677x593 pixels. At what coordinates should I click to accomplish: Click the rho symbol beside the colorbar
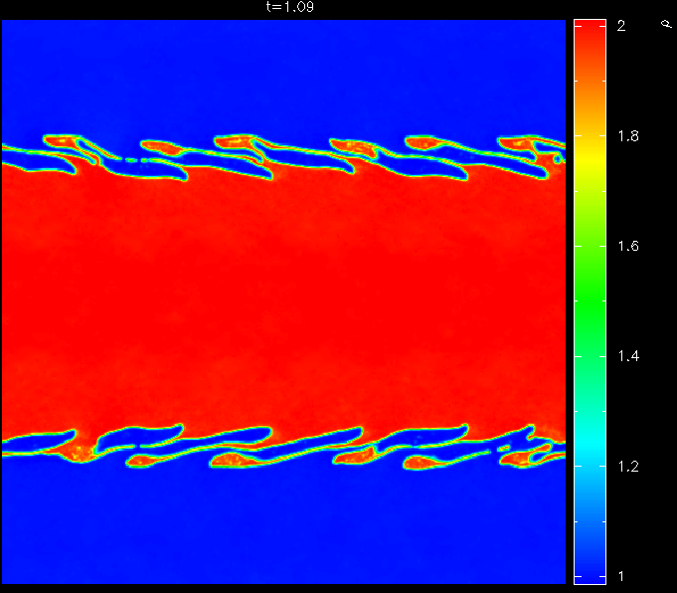[664, 23]
